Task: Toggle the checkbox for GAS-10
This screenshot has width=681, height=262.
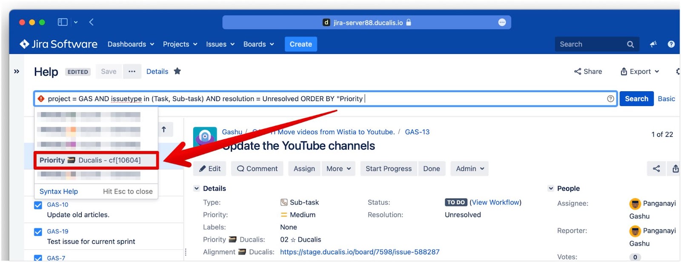Action: (x=38, y=205)
